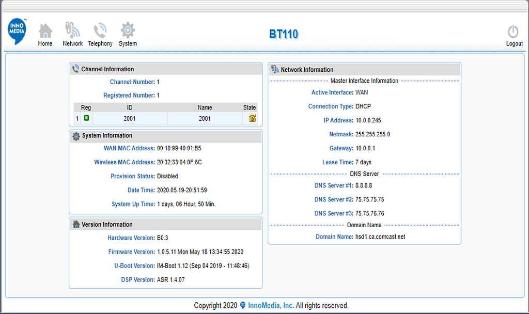Viewport: 529px width, 314px height.
Task: Open the Telephony phone icon
Action: click(x=100, y=30)
